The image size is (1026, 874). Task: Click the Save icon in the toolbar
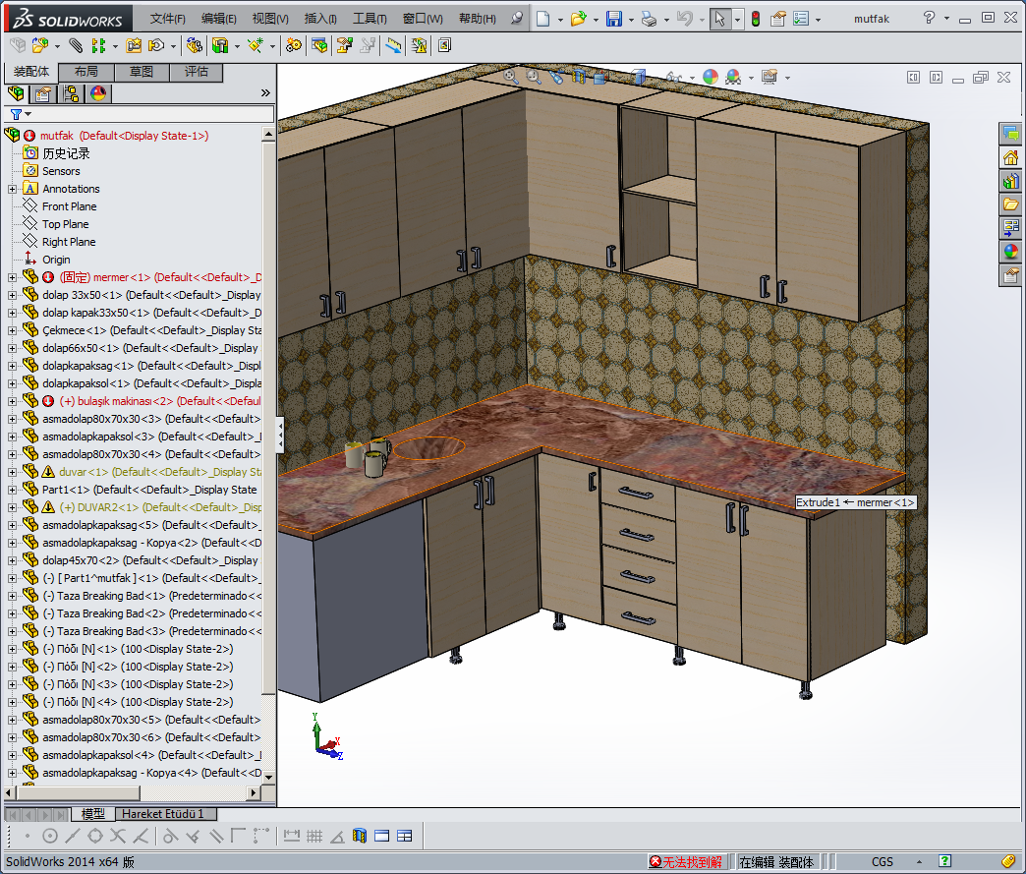click(x=613, y=19)
